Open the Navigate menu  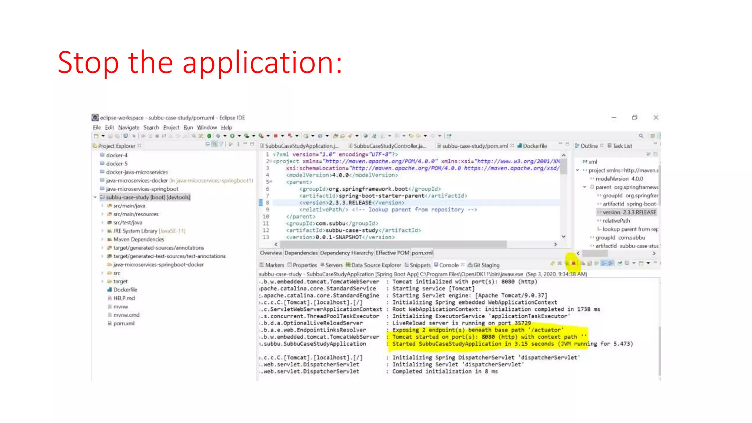(129, 127)
